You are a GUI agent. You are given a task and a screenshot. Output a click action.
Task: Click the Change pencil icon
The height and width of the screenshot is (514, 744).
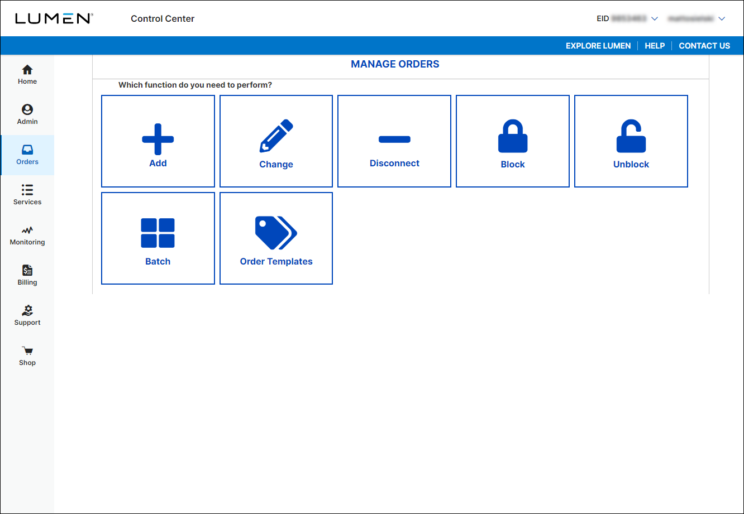tap(276, 136)
